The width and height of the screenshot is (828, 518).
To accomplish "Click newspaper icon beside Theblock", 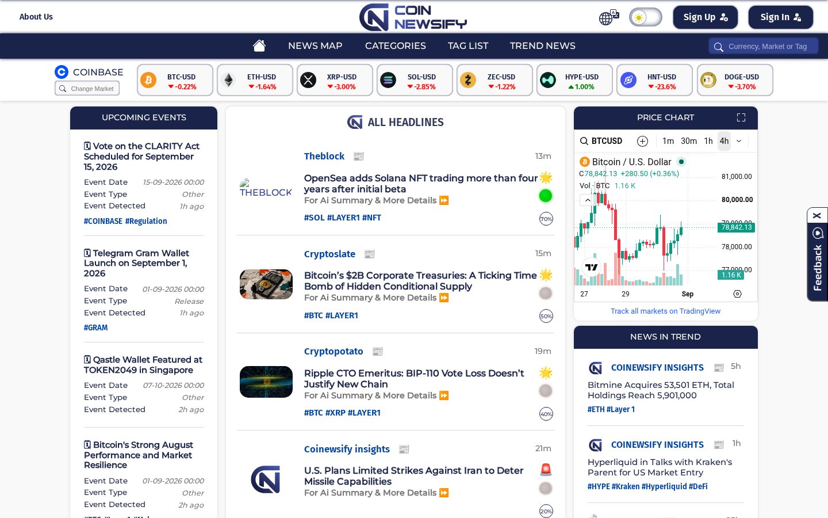I will 359,157.
